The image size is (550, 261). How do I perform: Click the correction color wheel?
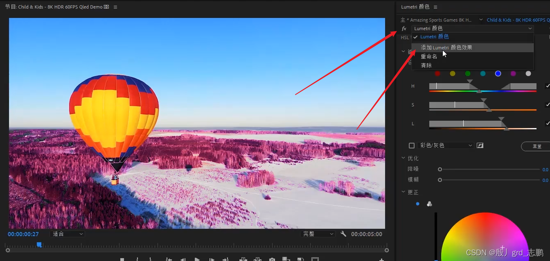click(x=485, y=237)
